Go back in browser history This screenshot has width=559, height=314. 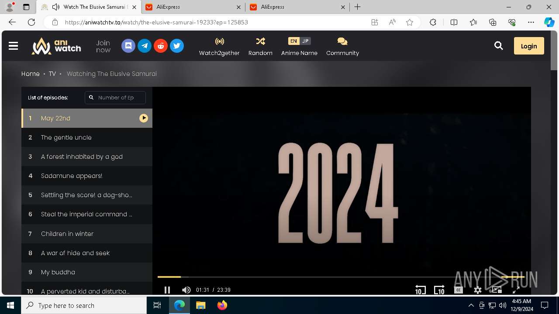12,22
